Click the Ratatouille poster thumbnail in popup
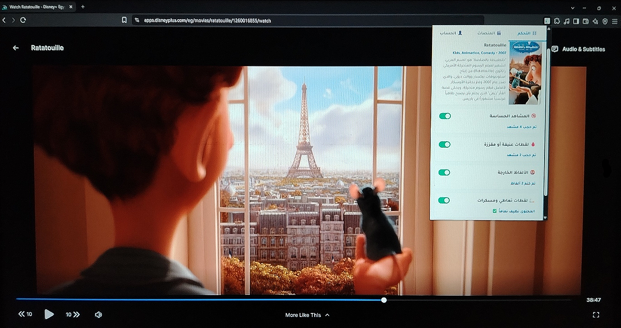This screenshot has width=621, height=328. (x=525, y=73)
